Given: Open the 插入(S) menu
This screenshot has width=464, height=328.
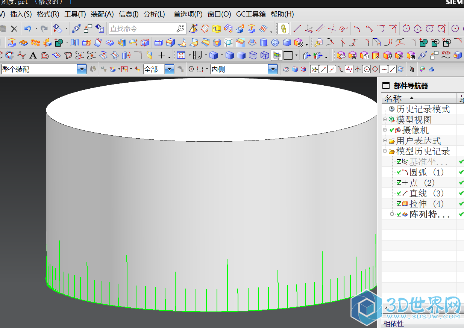Looking at the screenshot, I should point(21,14).
